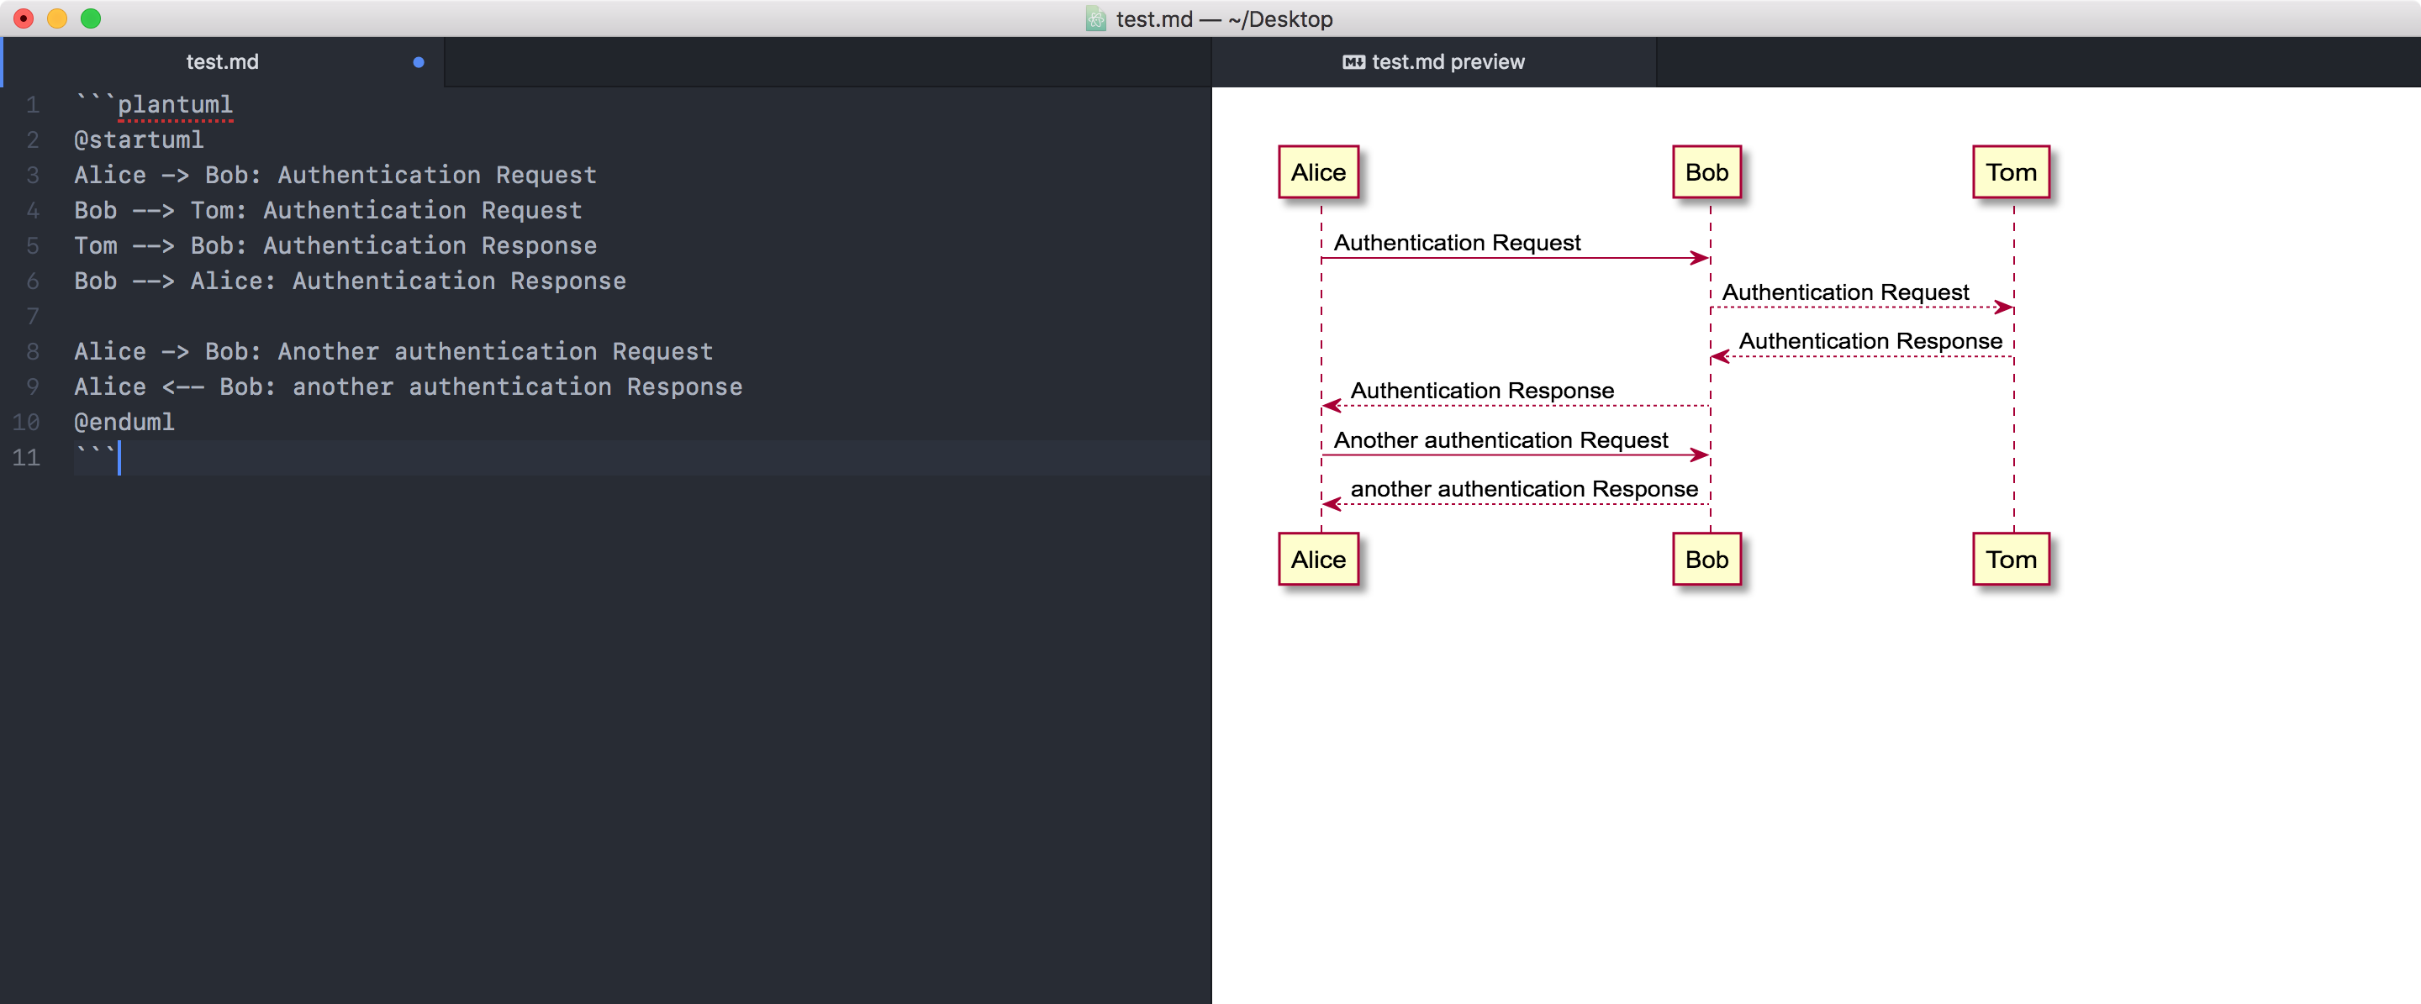Click the Markdown preview icon in preview tab
Screen dimensions: 2421x1004
[1353, 62]
